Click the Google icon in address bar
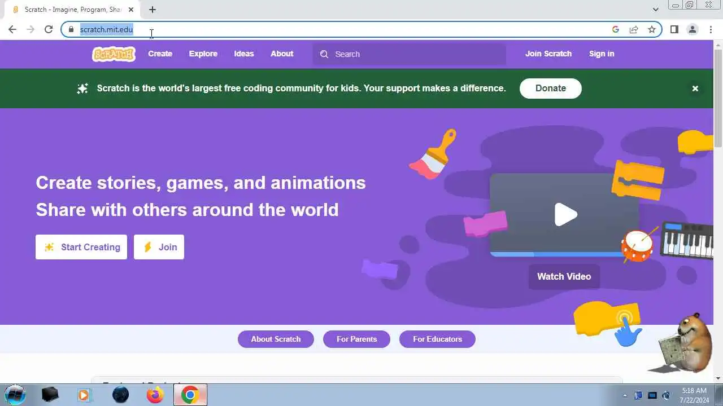Screen dimensions: 723x406 pyautogui.click(x=616, y=29)
